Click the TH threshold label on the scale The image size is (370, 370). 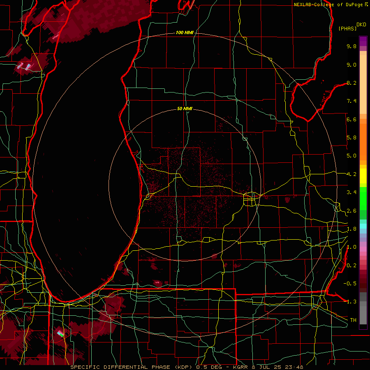point(353,320)
